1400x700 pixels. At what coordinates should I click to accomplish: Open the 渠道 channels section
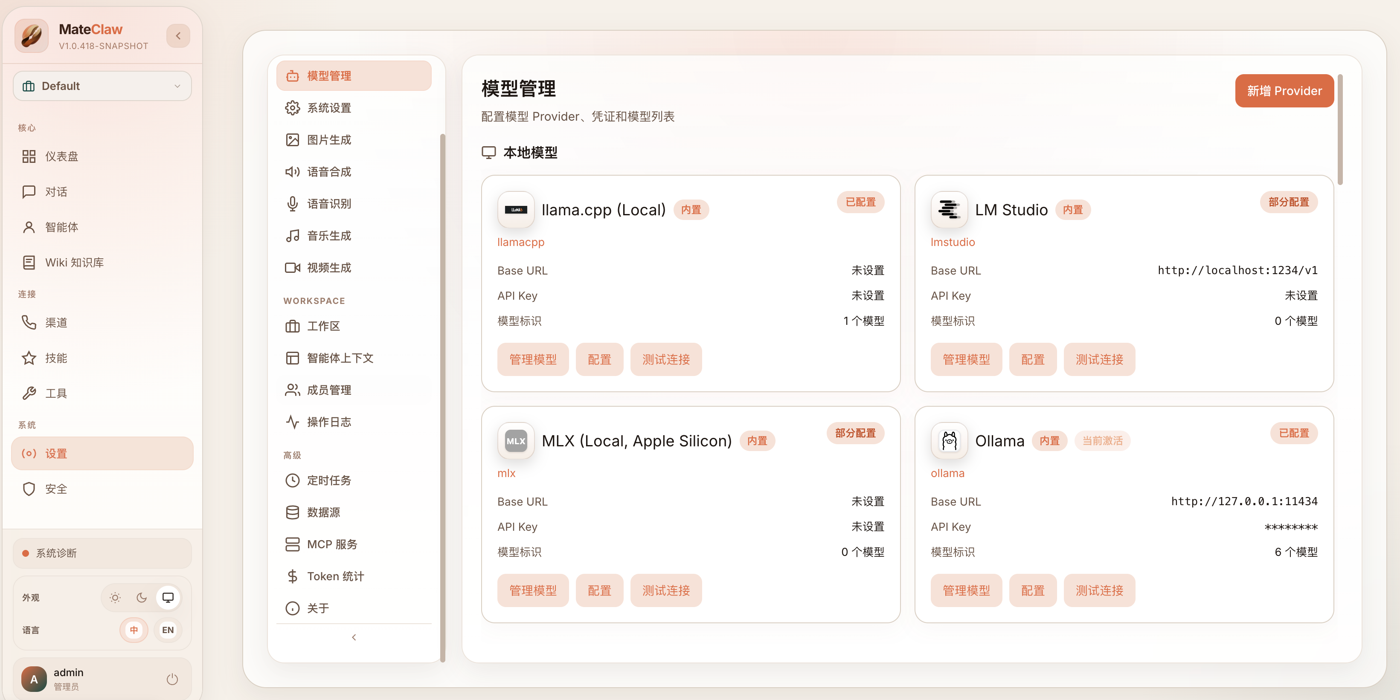click(55, 323)
